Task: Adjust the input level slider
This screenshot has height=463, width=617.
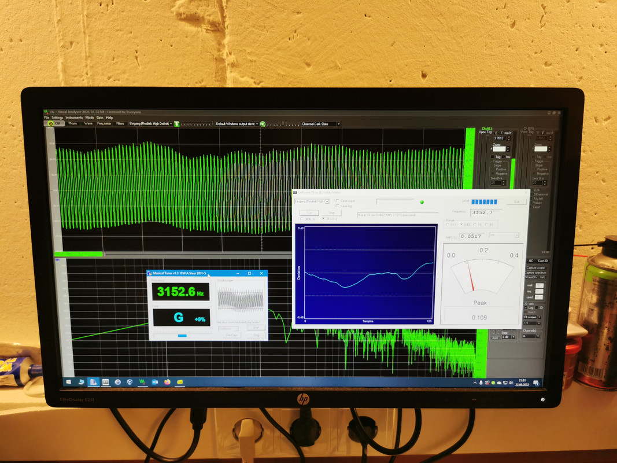Action: (197, 124)
